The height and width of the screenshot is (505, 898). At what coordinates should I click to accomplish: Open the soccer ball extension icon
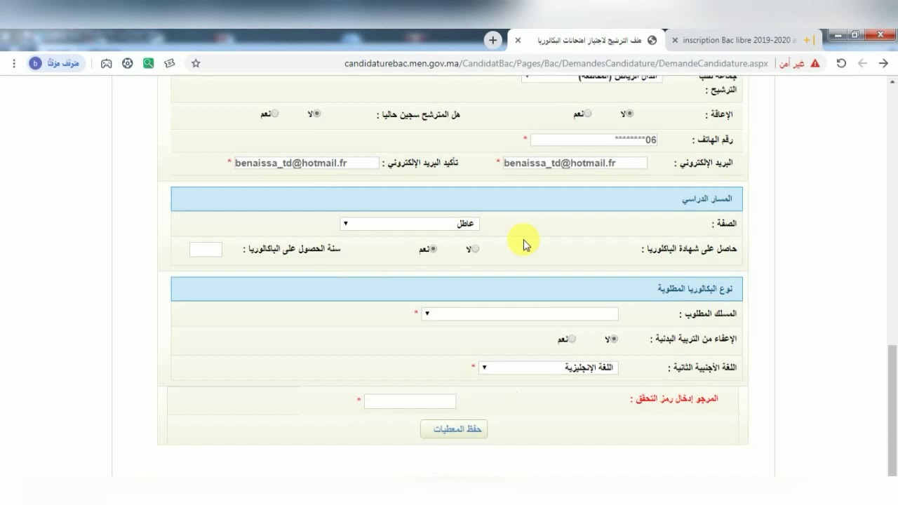tap(127, 63)
